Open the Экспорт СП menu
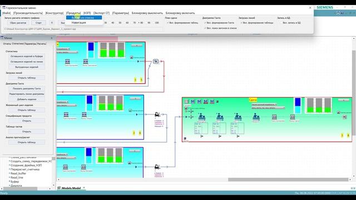This screenshot has width=356, height=200. (x=101, y=13)
